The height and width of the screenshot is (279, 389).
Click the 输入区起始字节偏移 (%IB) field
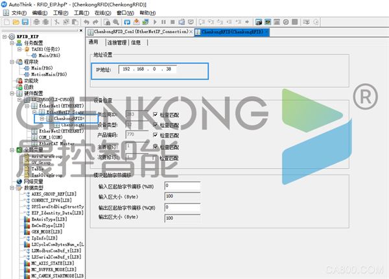tap(182, 186)
